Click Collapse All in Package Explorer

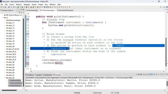pos(19,13)
